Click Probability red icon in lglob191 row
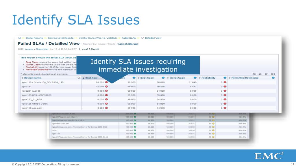The height and width of the screenshot is (166, 296). (x=225, y=86)
